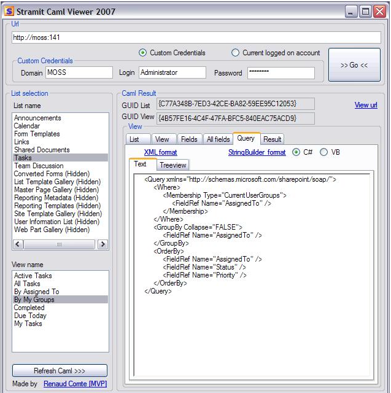Select Shared Documents list
Viewport: 391px width, 393px height.
[60, 150]
